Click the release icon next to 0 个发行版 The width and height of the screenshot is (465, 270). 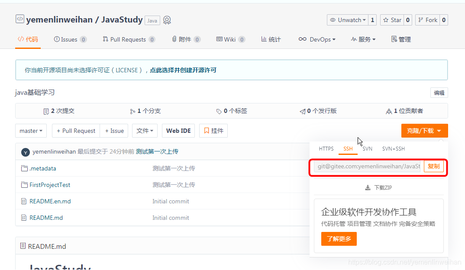point(303,112)
